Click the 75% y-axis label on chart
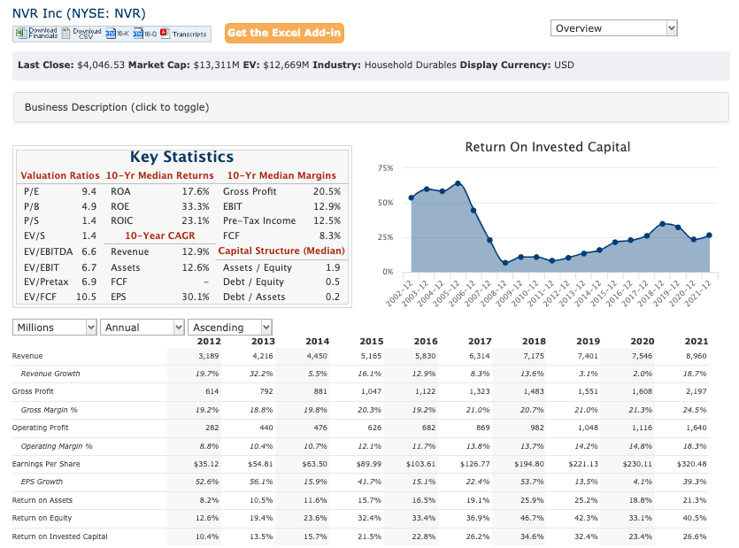Image resolution: width=739 pixels, height=548 pixels. pos(385,168)
